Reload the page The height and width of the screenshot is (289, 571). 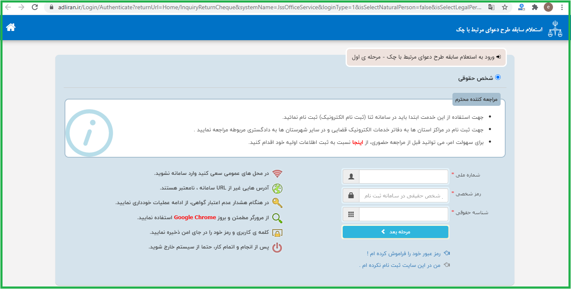click(x=35, y=7)
